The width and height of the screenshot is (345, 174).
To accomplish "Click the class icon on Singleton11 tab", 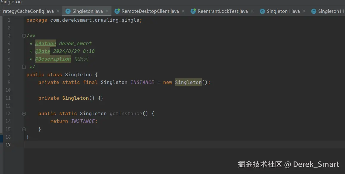I will (x=314, y=11).
